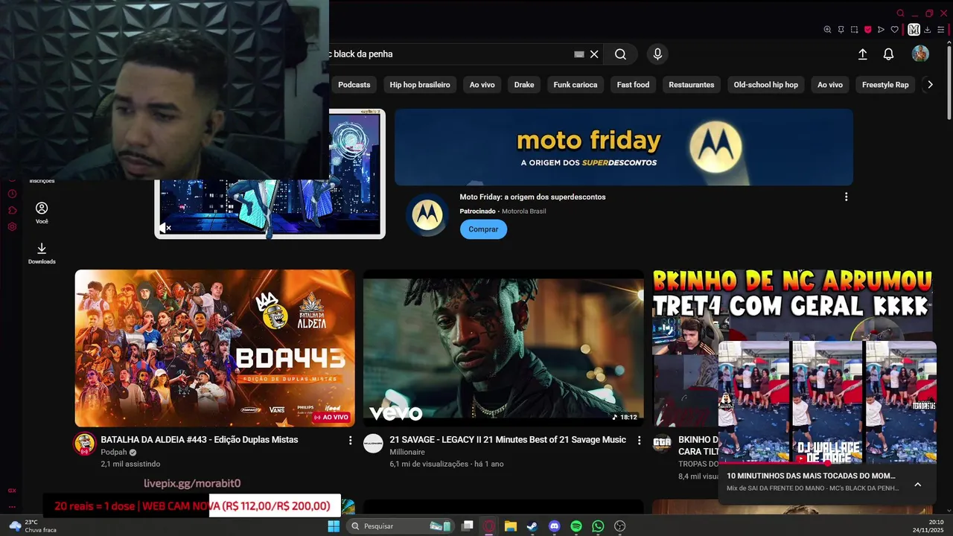
Task: Open the Millionaire channel link
Action: [407, 452]
